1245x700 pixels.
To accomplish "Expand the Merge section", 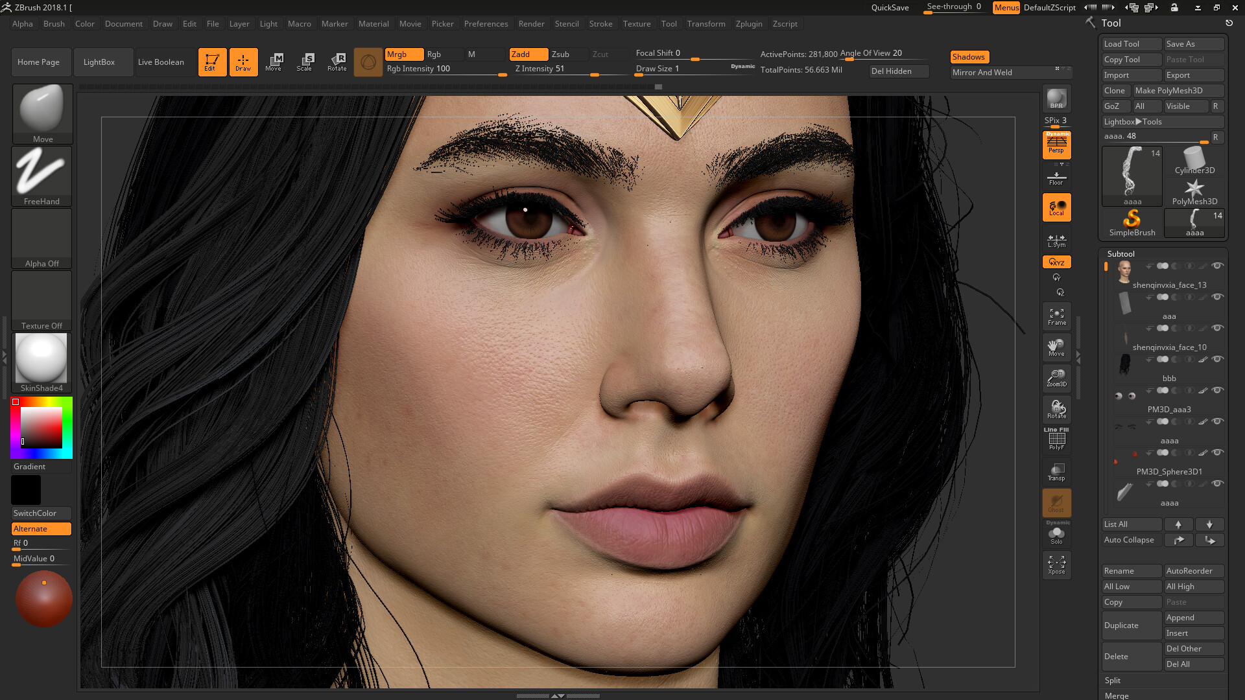I will point(1117,695).
